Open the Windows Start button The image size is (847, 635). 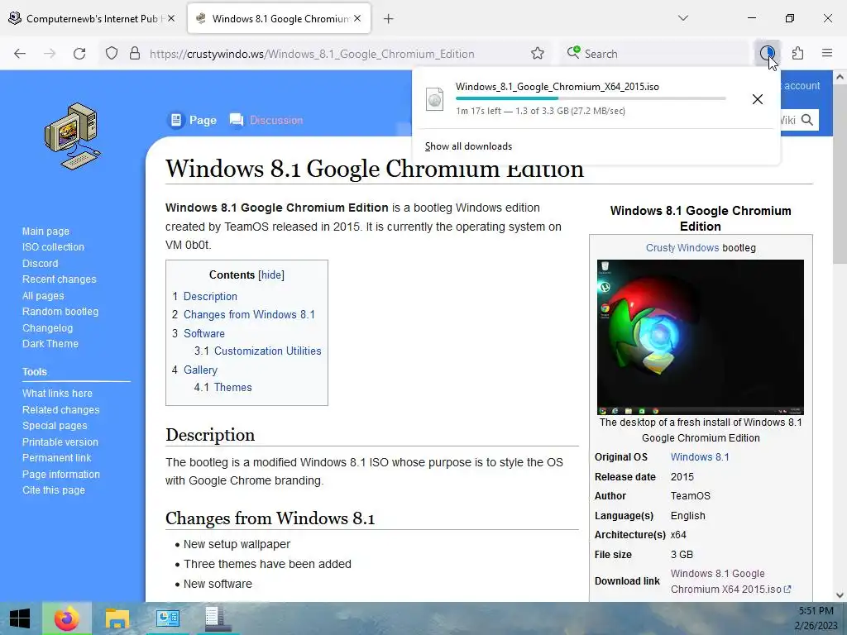pyautogui.click(x=20, y=618)
